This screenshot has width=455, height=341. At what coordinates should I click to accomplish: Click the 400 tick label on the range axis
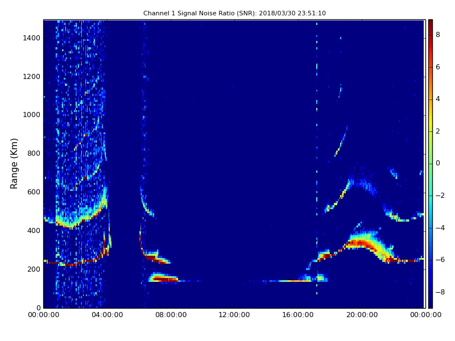tap(34, 231)
